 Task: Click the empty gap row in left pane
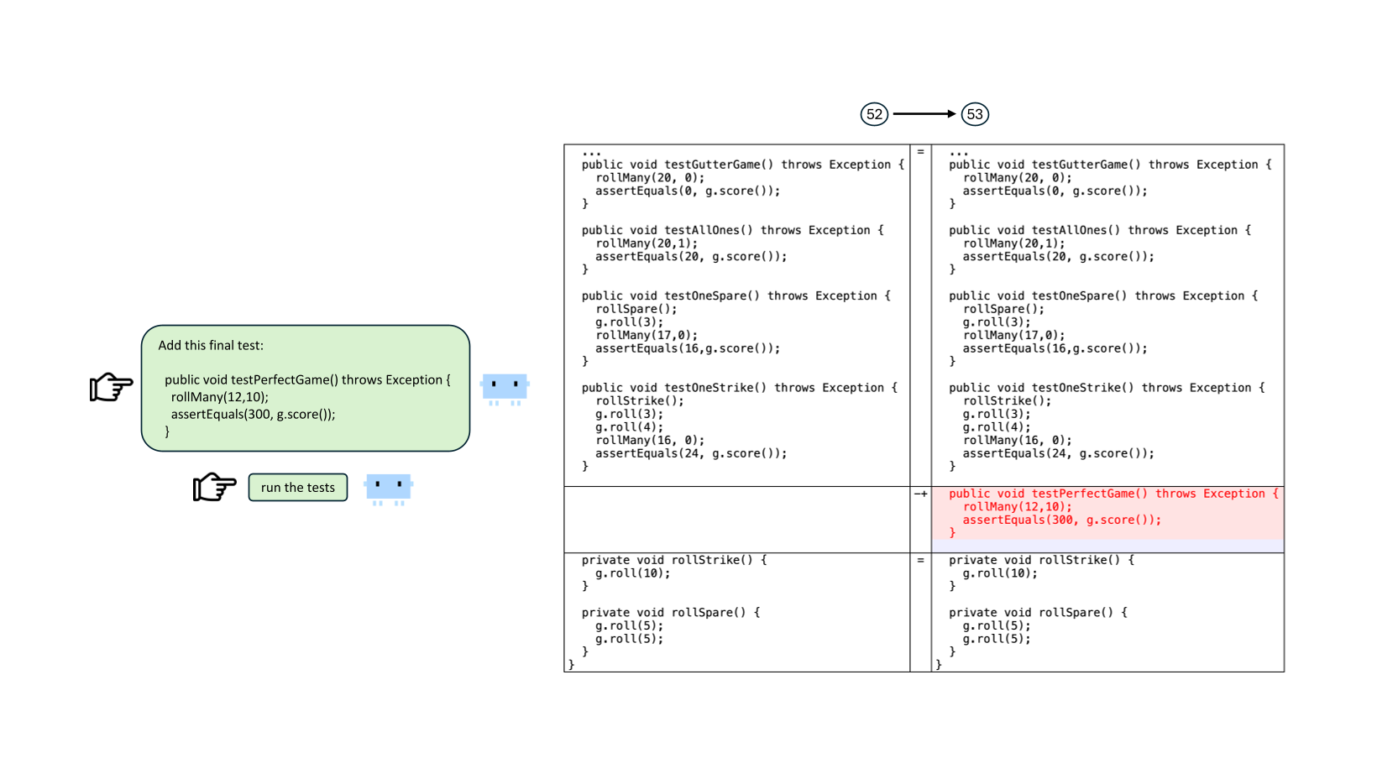[736, 519]
